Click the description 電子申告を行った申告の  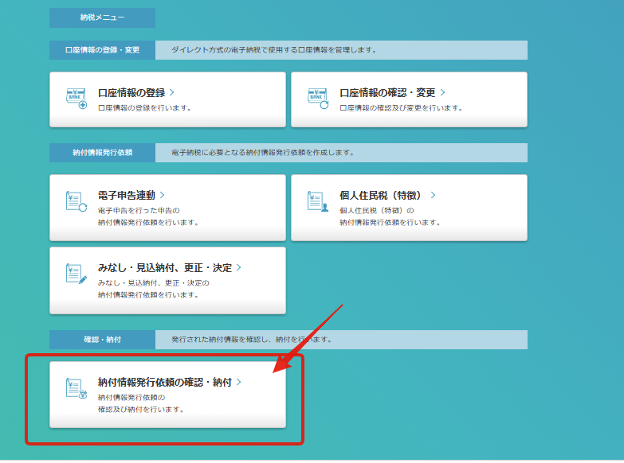coord(139,211)
